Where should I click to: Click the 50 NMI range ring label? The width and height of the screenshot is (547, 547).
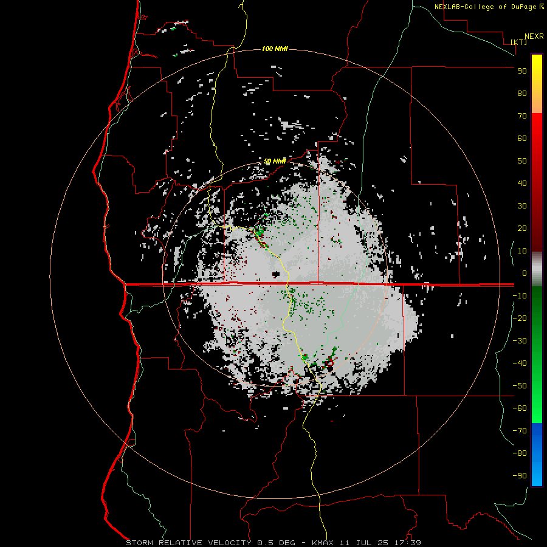click(275, 161)
